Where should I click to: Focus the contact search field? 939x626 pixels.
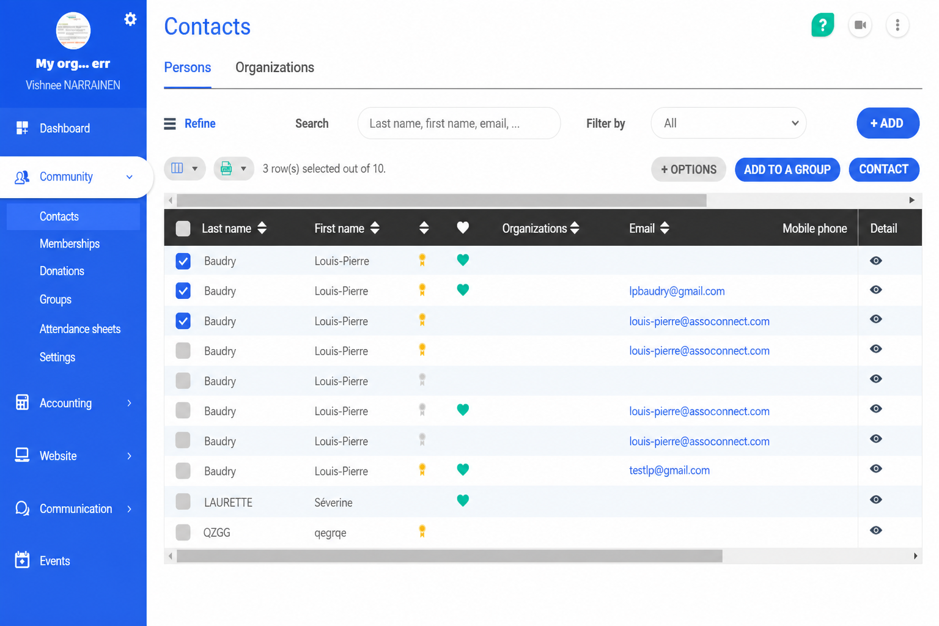tap(459, 123)
